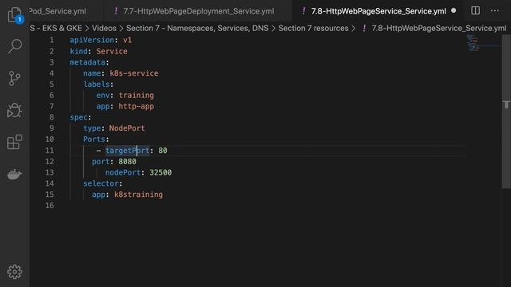Click unsaved dot on 7.8-HttpWebPageService tab
The width and height of the screenshot is (511, 287).
454,10
